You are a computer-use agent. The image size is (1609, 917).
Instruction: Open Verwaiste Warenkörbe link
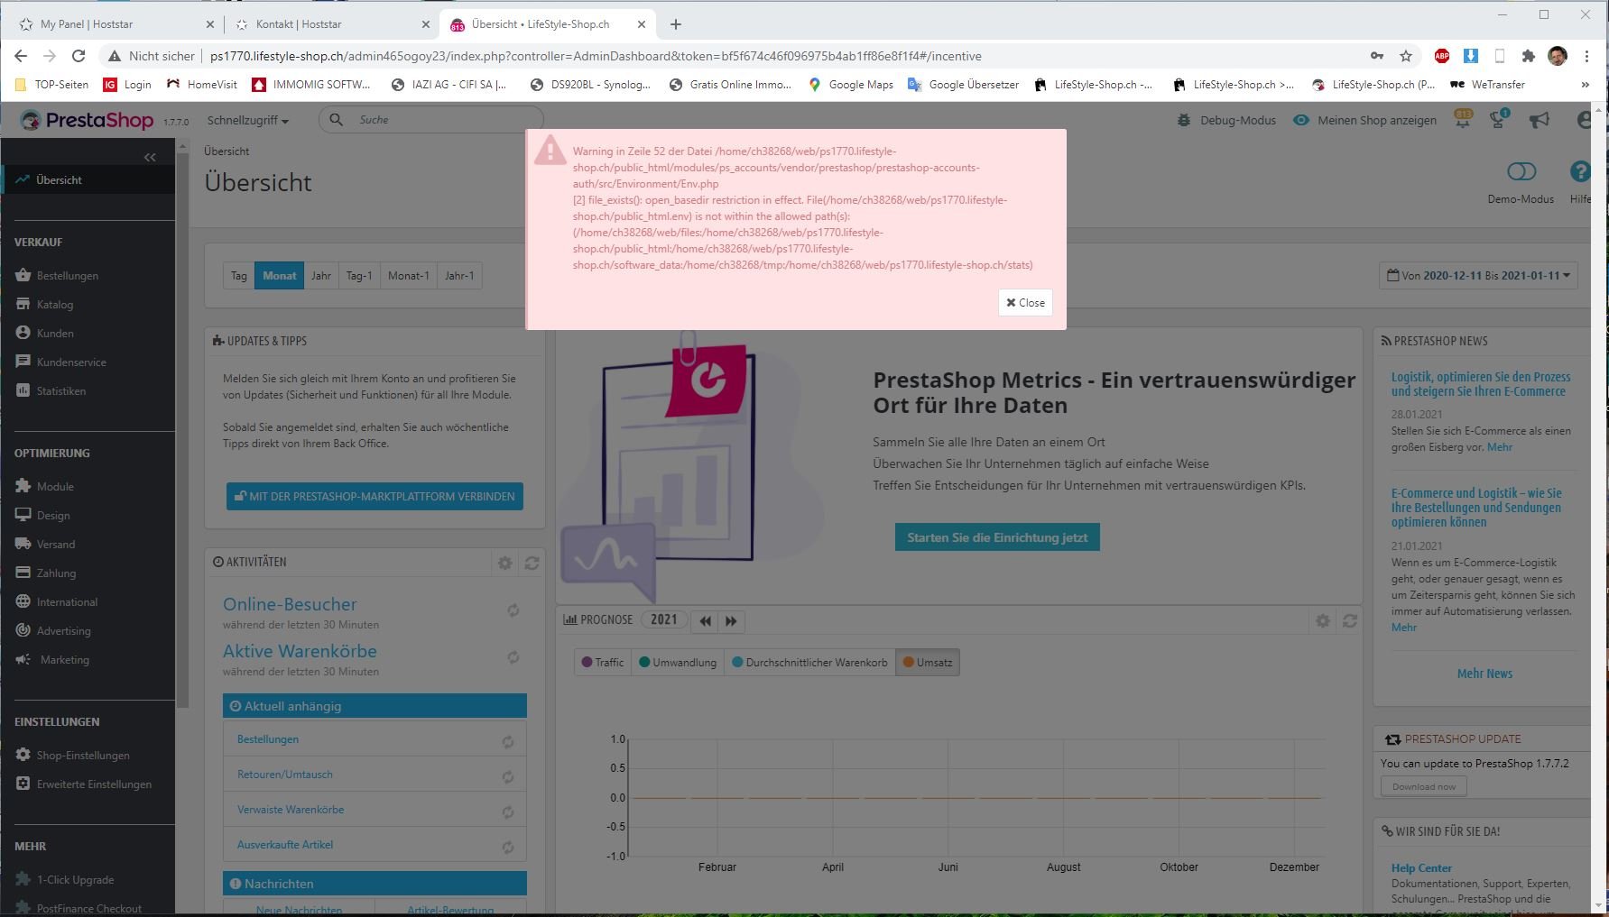[291, 810]
